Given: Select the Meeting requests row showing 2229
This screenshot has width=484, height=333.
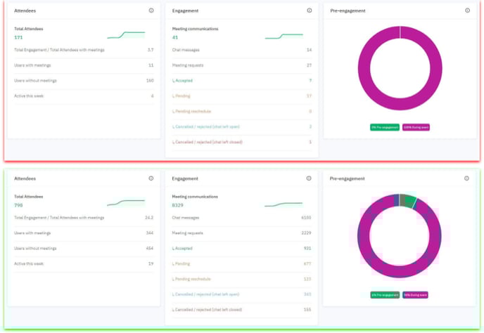Looking at the screenshot, I should [x=241, y=233].
